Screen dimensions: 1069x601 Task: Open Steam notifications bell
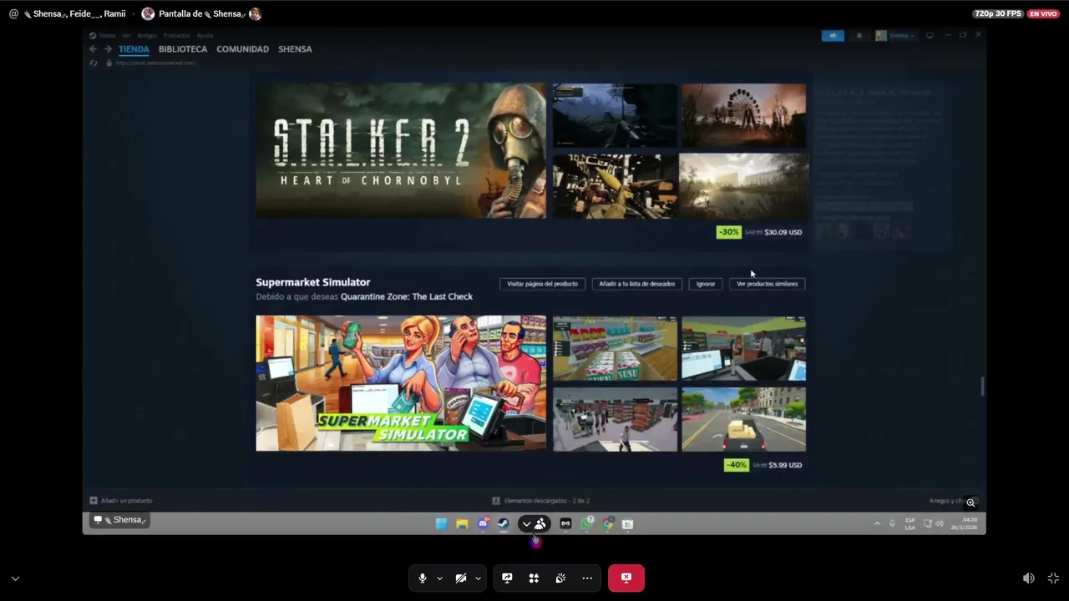point(859,36)
